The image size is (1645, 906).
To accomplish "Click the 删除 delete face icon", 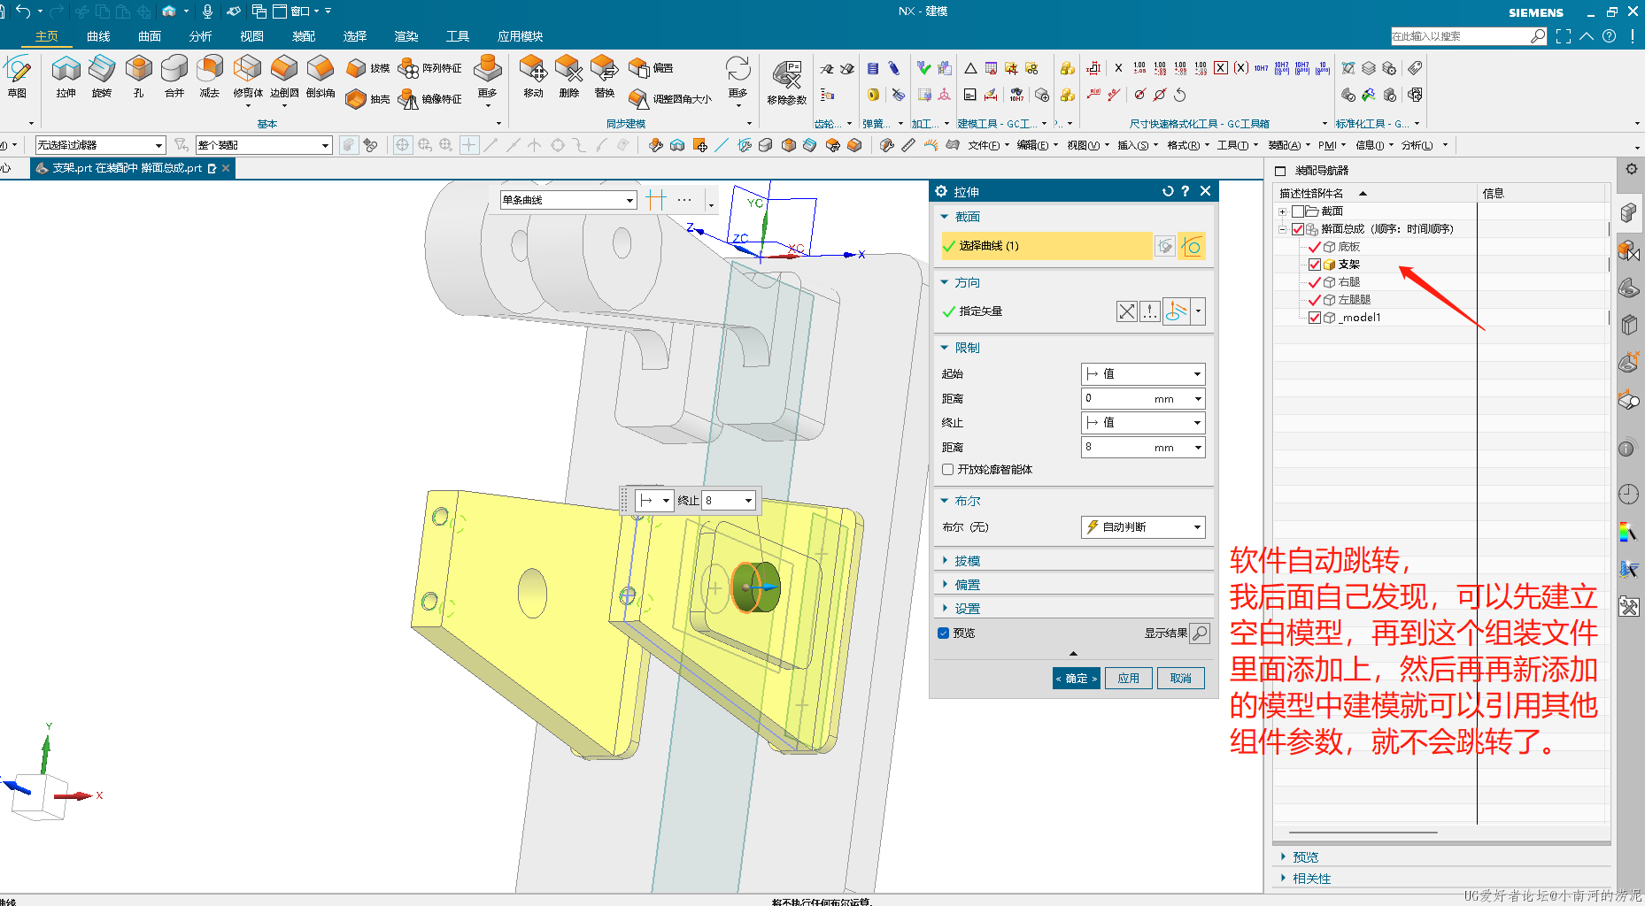I will (x=569, y=76).
